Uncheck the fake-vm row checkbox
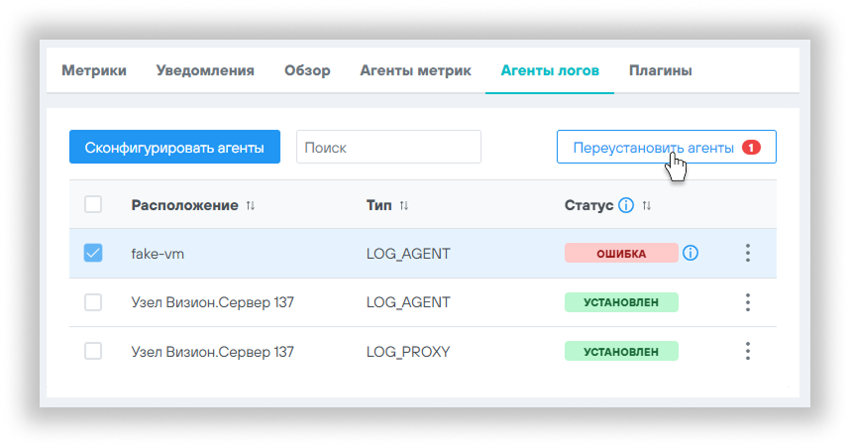850x447 pixels. pos(93,254)
